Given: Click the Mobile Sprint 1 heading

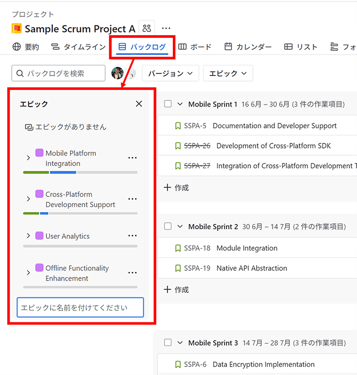Looking at the screenshot, I should tap(213, 104).
